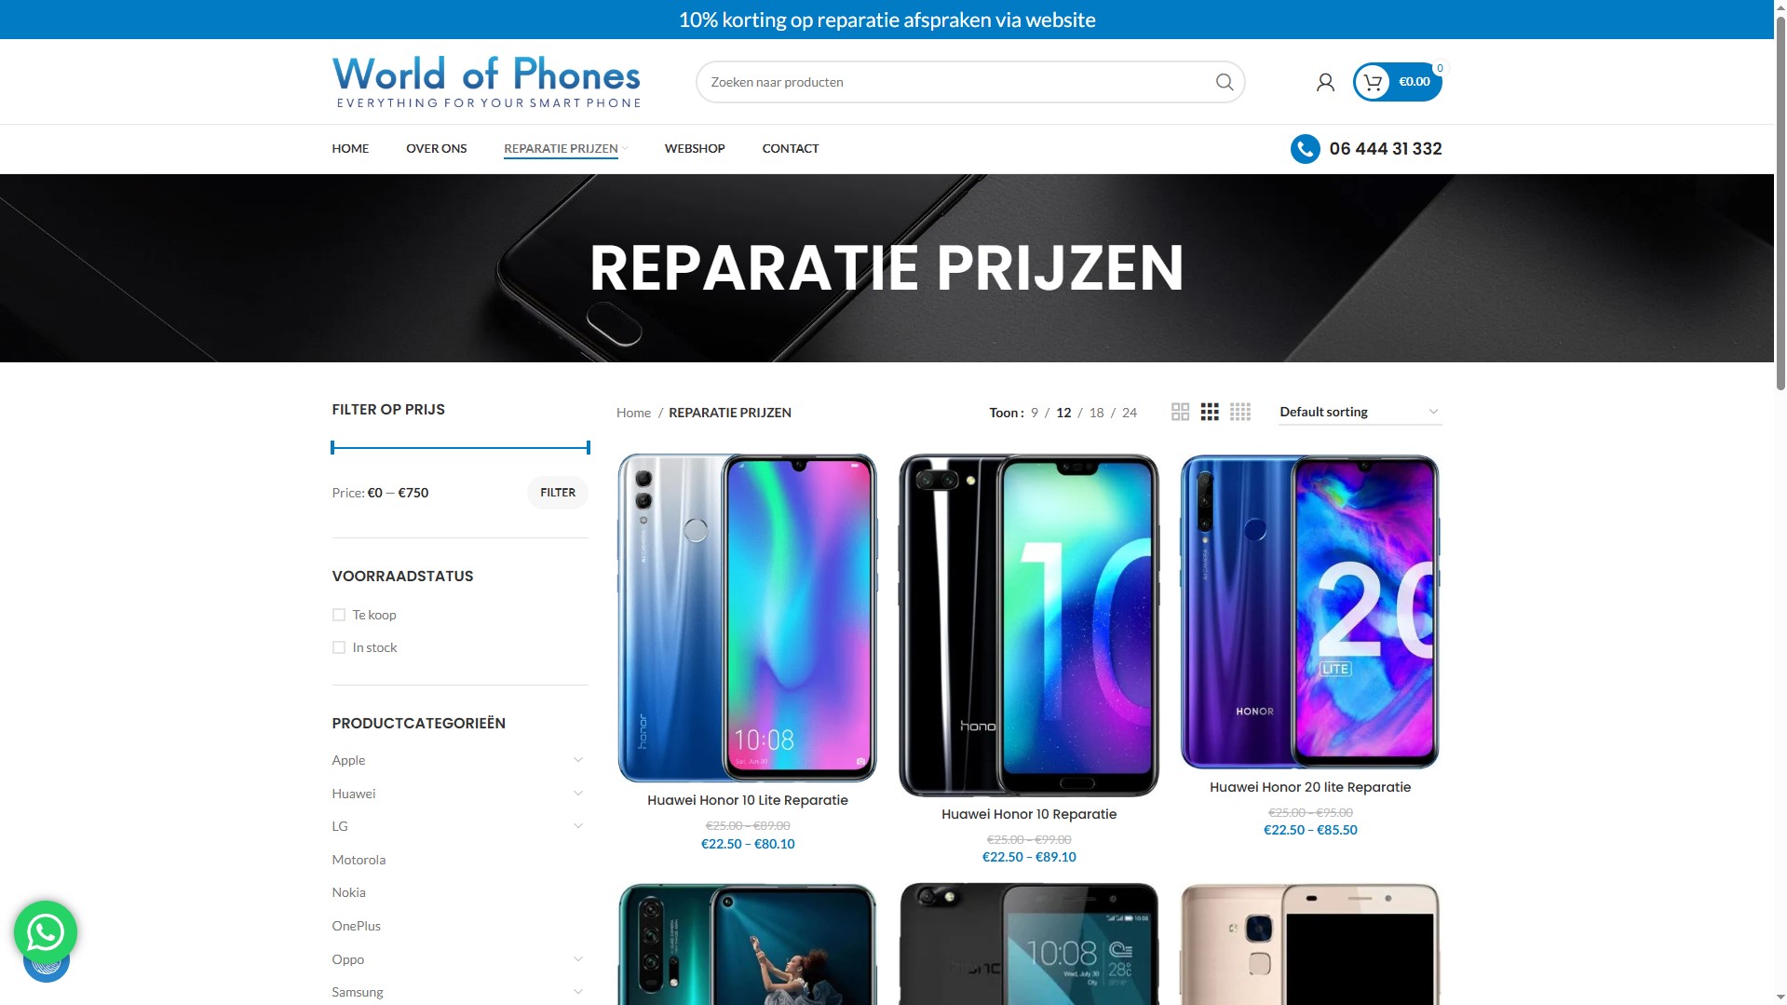Focus the Zoeken naar producten search field

coord(959,82)
